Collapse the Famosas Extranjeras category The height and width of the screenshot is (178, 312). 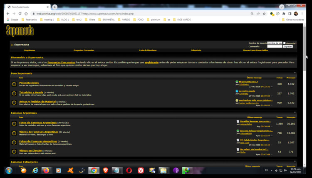click(295, 161)
